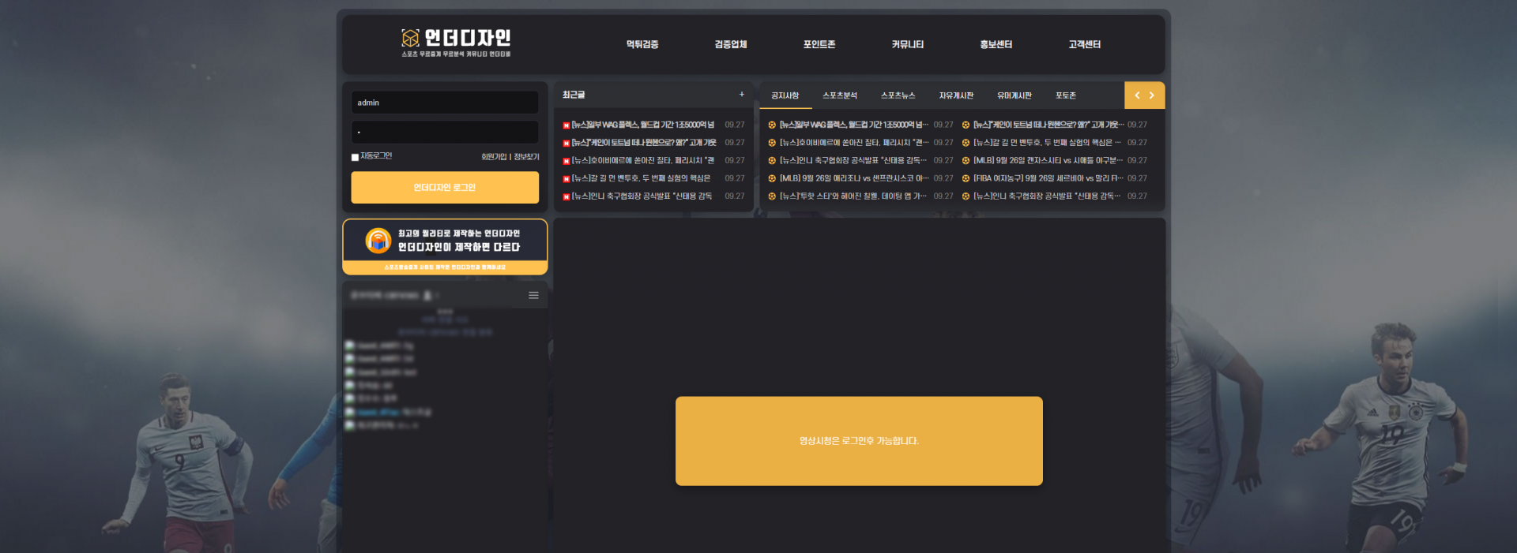Toggle the 자동로그인 checkbox
1517x553 pixels.
pyautogui.click(x=355, y=157)
